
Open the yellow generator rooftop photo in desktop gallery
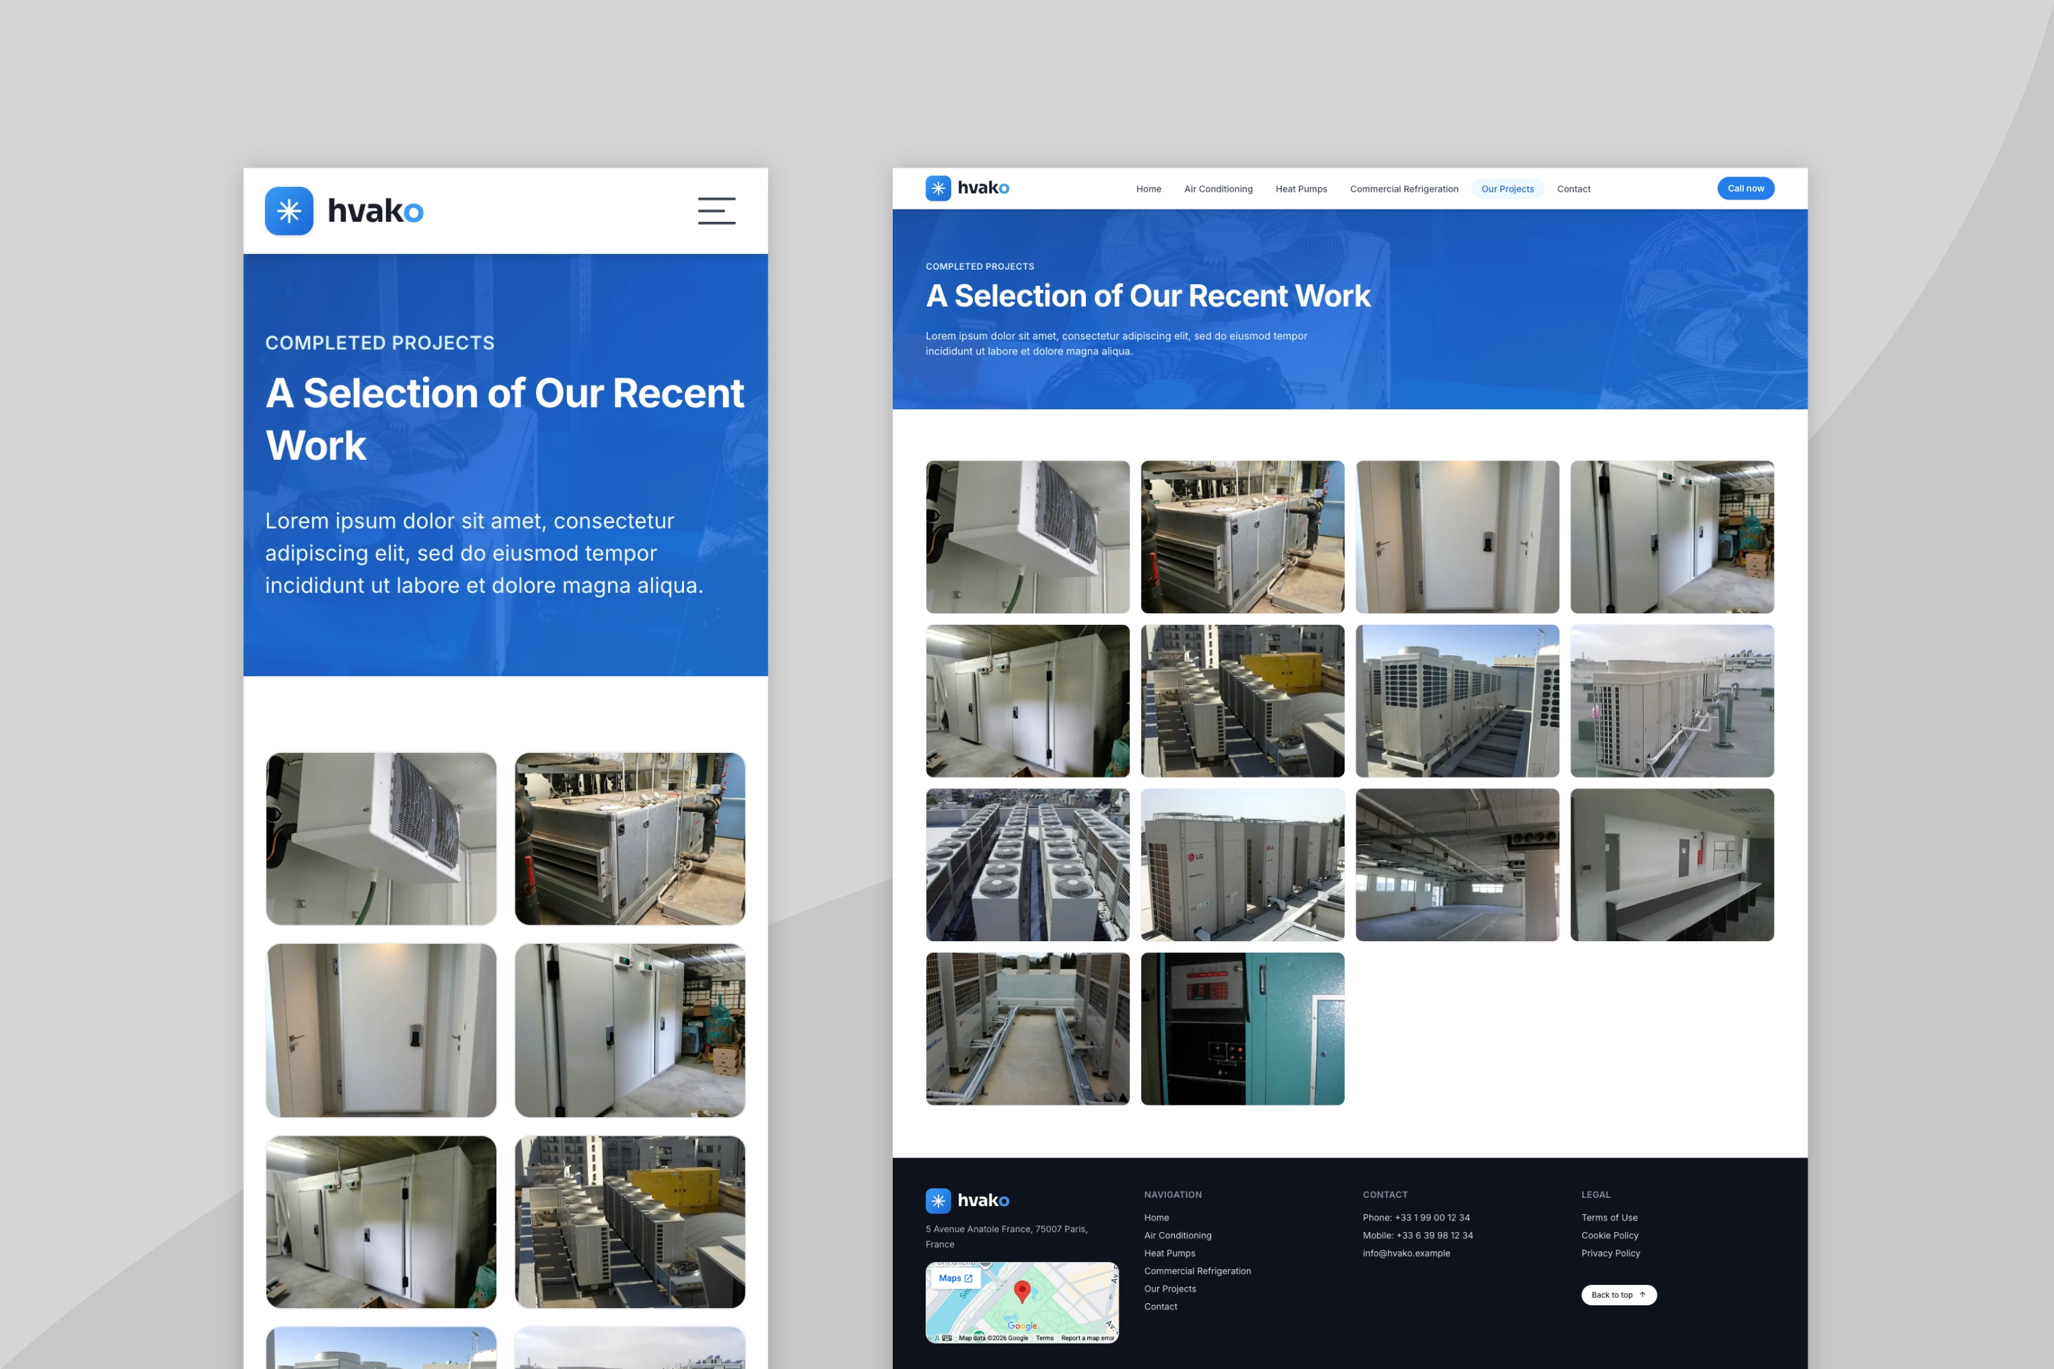(x=1242, y=701)
